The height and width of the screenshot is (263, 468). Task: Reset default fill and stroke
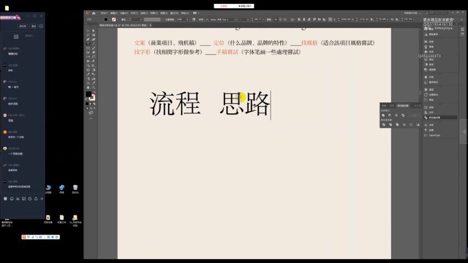click(x=86, y=98)
